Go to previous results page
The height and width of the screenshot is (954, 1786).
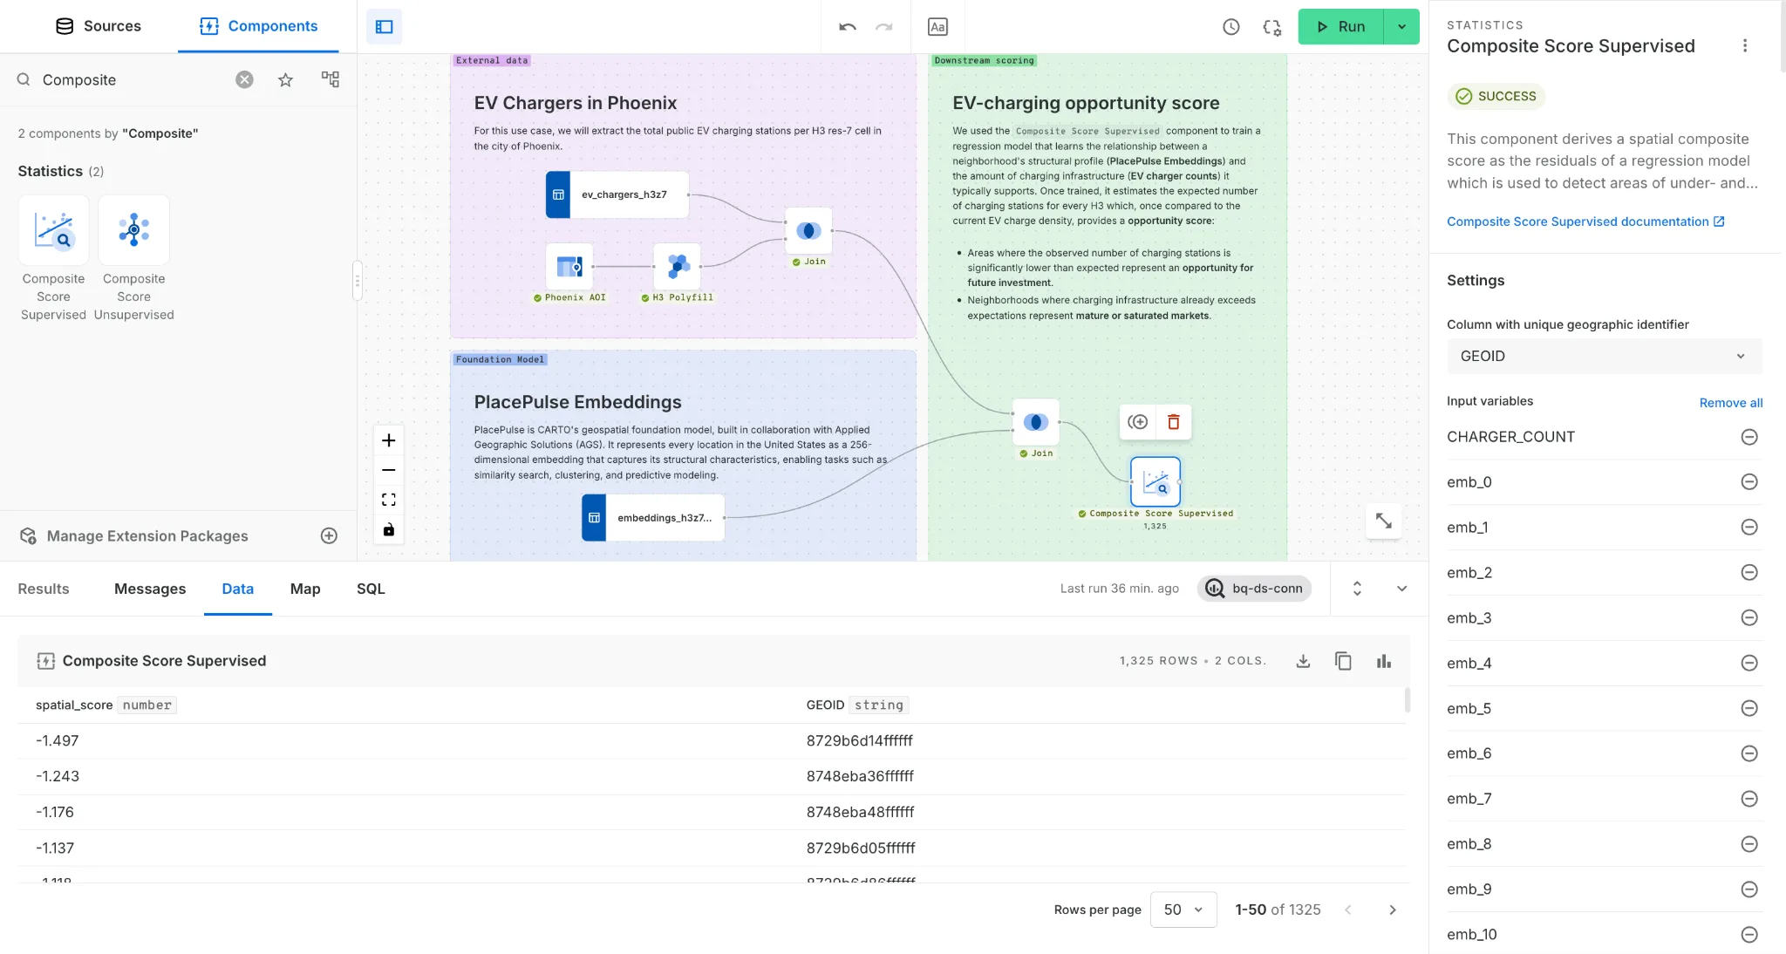click(x=1348, y=910)
